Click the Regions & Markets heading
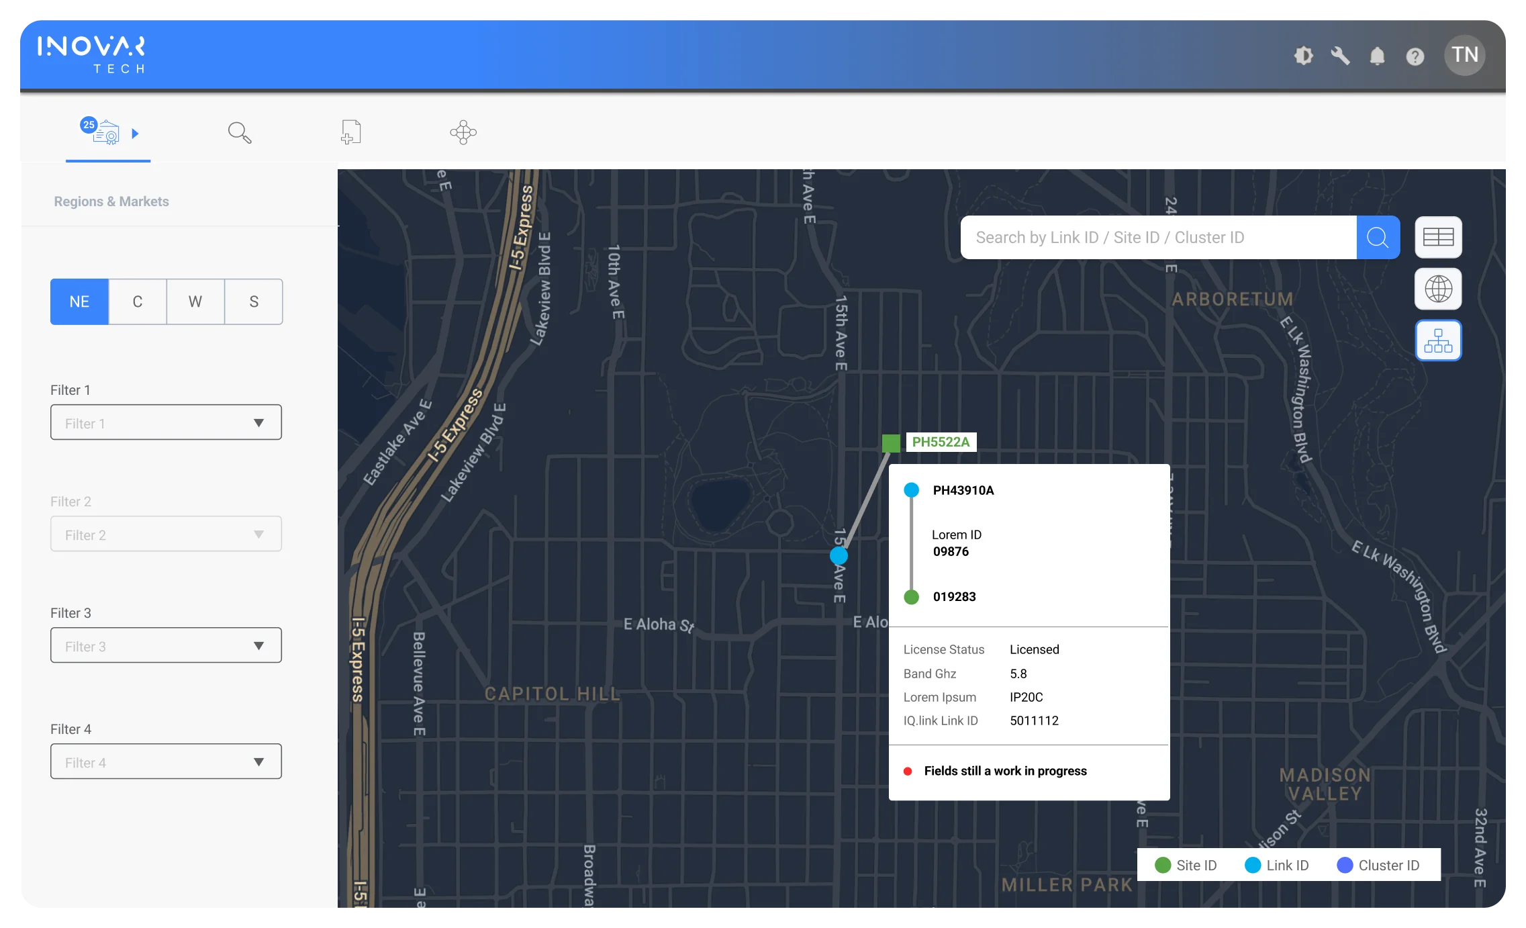1526x928 pixels. click(x=111, y=201)
